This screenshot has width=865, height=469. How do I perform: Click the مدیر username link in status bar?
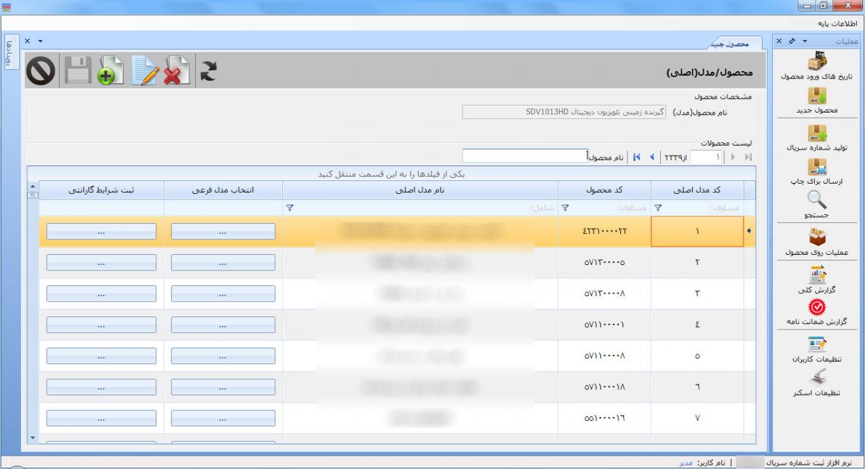pyautogui.click(x=686, y=463)
